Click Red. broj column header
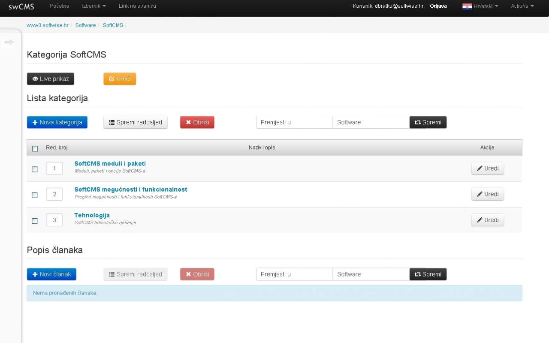 57,147
